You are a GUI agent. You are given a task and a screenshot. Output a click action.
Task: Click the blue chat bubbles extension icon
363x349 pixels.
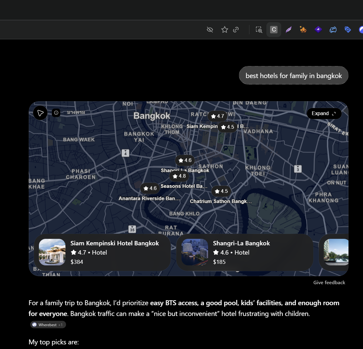[x=333, y=30]
